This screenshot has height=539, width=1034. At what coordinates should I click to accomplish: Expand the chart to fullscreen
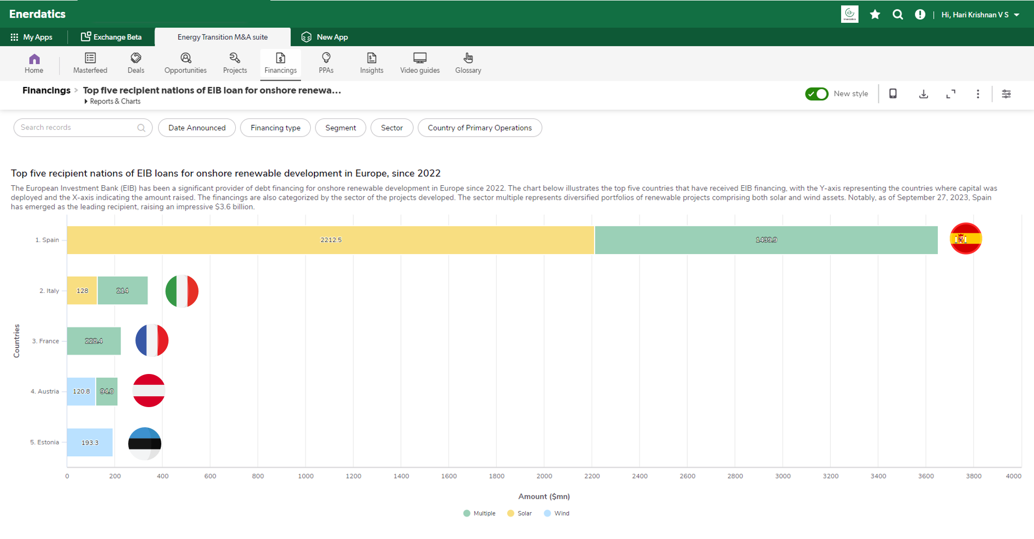[950, 94]
